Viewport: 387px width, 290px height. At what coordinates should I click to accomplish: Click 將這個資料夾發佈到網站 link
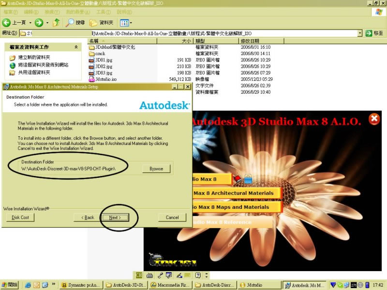pos(43,65)
